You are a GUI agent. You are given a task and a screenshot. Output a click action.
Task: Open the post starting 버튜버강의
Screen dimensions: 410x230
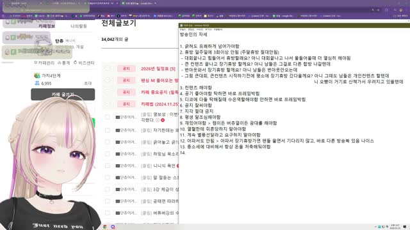(165, 213)
